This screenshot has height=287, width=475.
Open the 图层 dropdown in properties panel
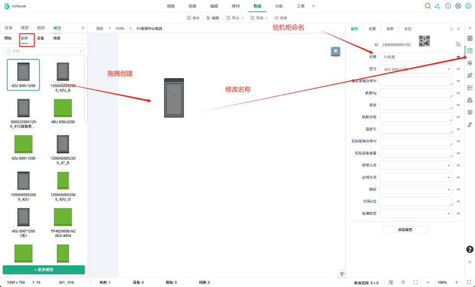pyautogui.click(x=416, y=189)
